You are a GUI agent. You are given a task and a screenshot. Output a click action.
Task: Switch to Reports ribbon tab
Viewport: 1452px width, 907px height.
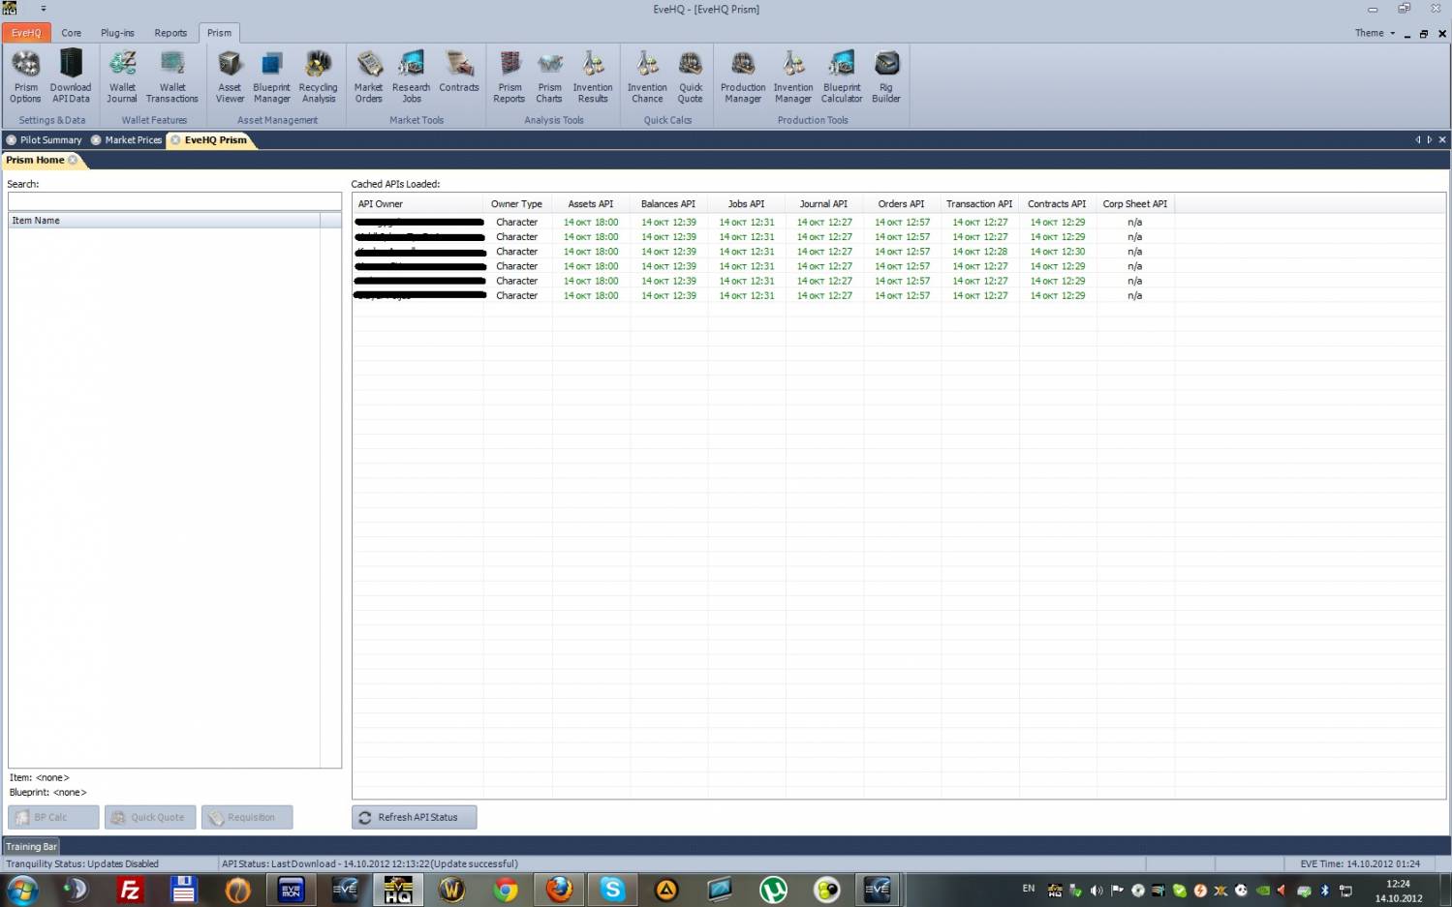click(170, 33)
